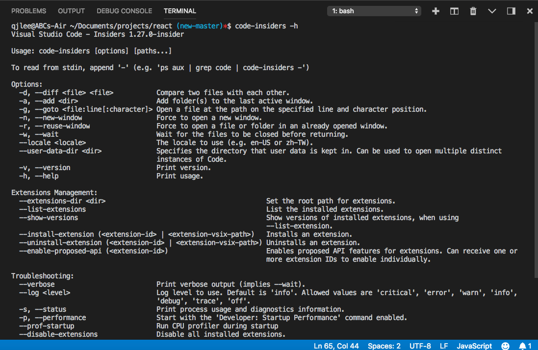Click the '-a, --add <dir>' option
The image size is (538, 350).
point(49,101)
